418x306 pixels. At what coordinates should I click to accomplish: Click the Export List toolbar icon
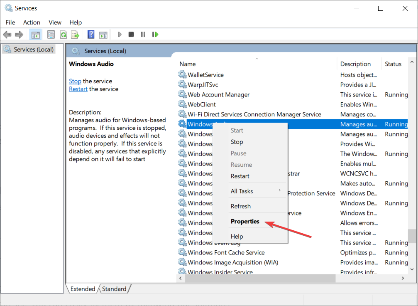[75, 35]
